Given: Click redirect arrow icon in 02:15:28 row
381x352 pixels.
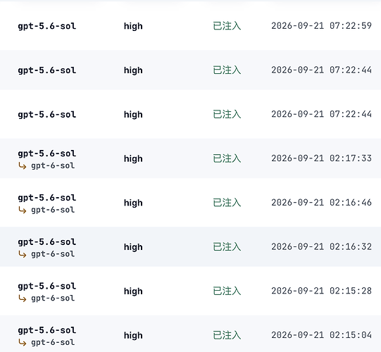Looking at the screenshot, I should coord(23,298).
